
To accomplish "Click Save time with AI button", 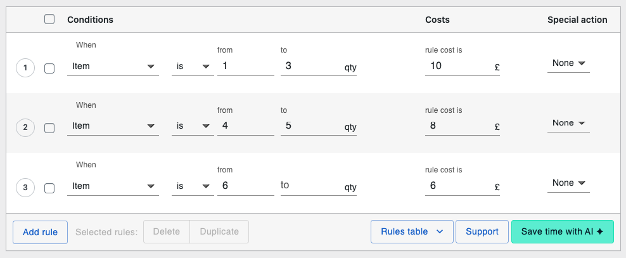I will pos(562,232).
